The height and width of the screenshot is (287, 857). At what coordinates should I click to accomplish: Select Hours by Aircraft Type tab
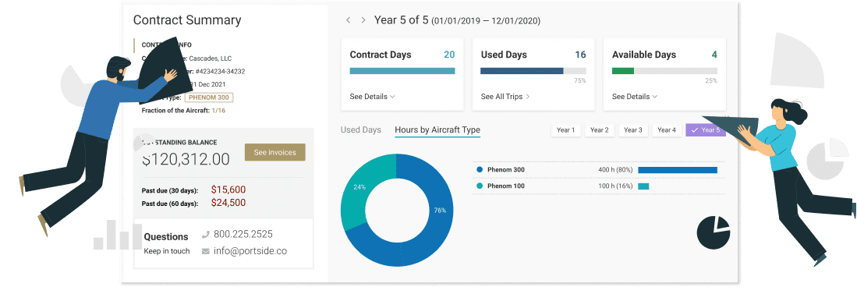[437, 130]
